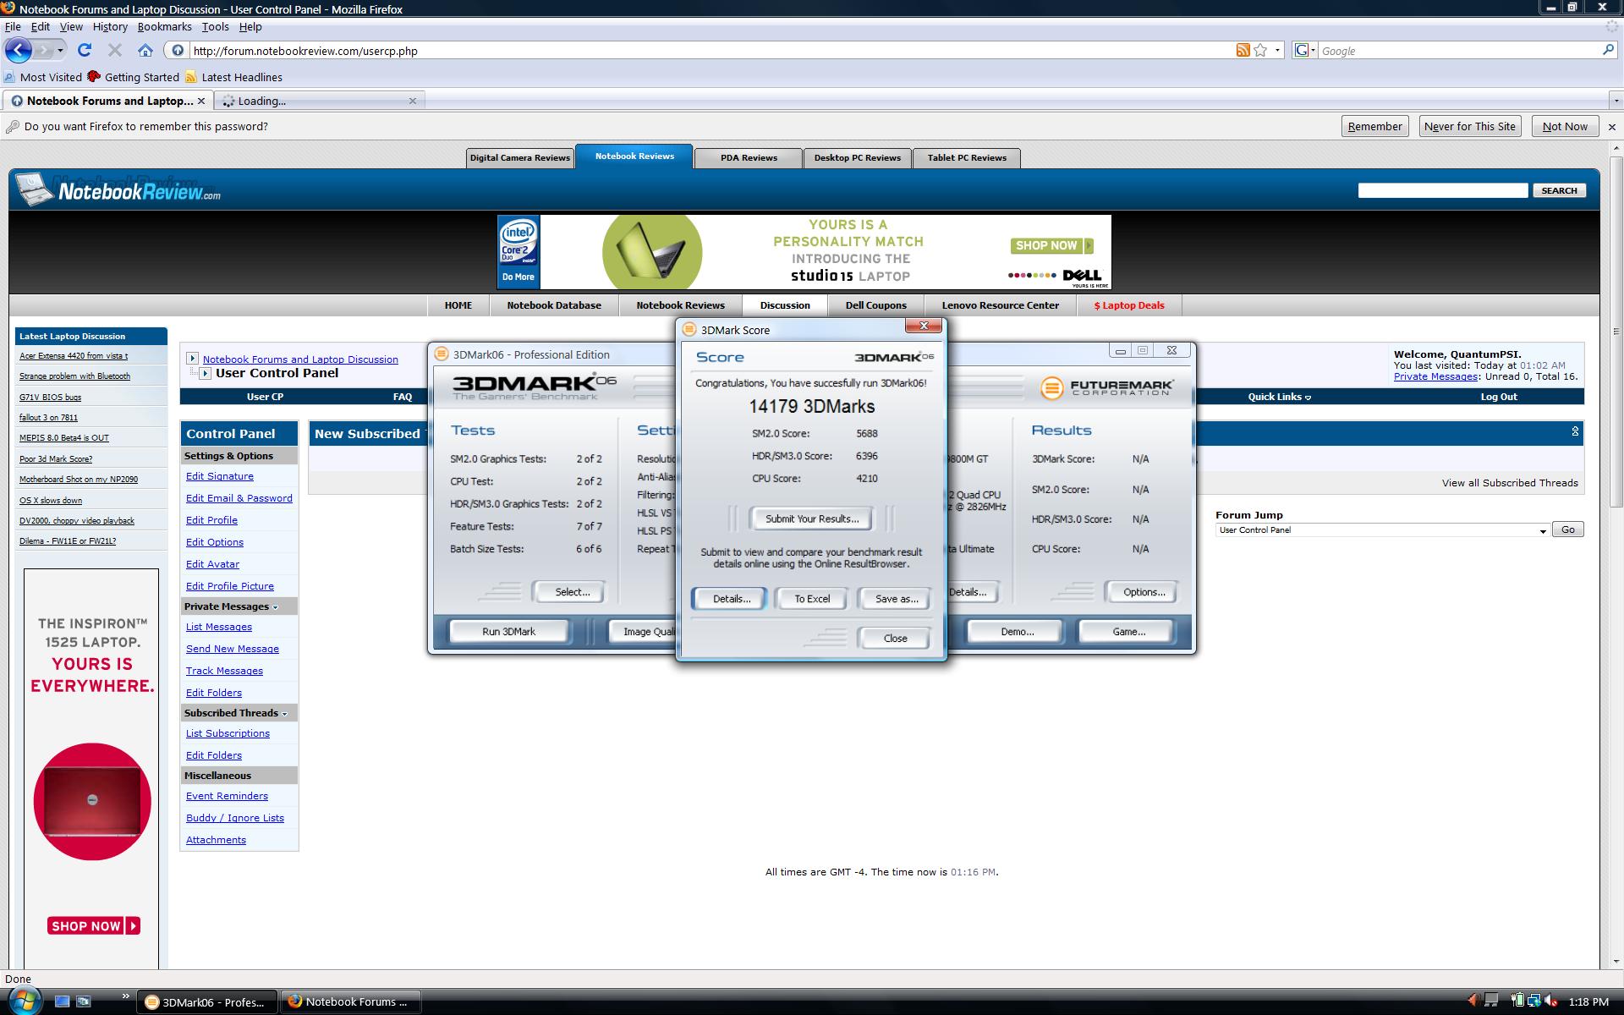This screenshot has width=1624, height=1015.
Task: Open the Tools menu
Action: (215, 26)
